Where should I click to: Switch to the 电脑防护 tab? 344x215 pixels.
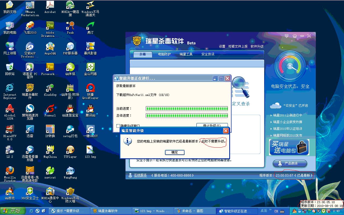[164, 54]
